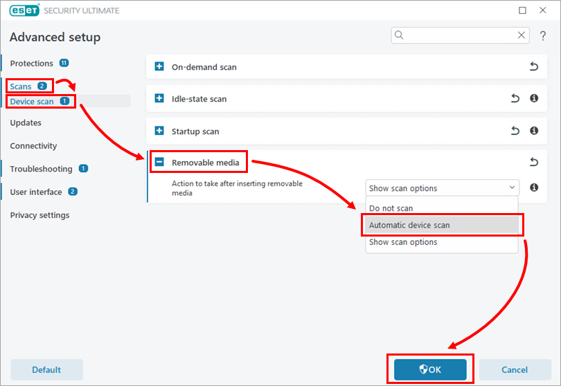
Task: Expand the Startup scan section
Action: pos(159,131)
